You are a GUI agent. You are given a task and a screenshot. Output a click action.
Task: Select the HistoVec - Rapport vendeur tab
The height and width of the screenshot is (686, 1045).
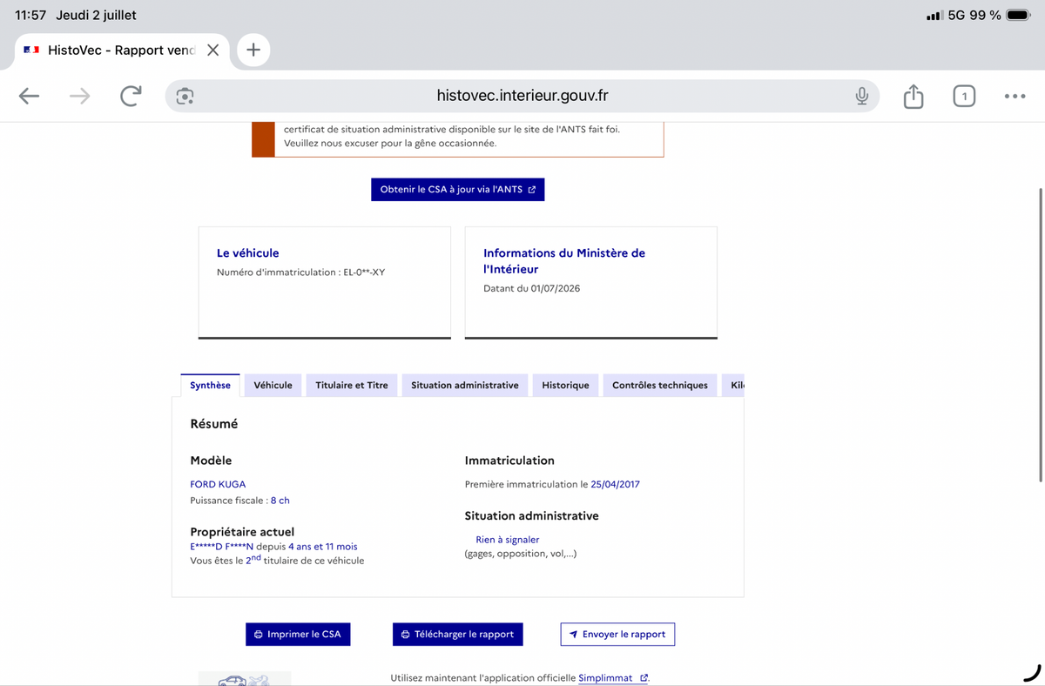tap(122, 50)
